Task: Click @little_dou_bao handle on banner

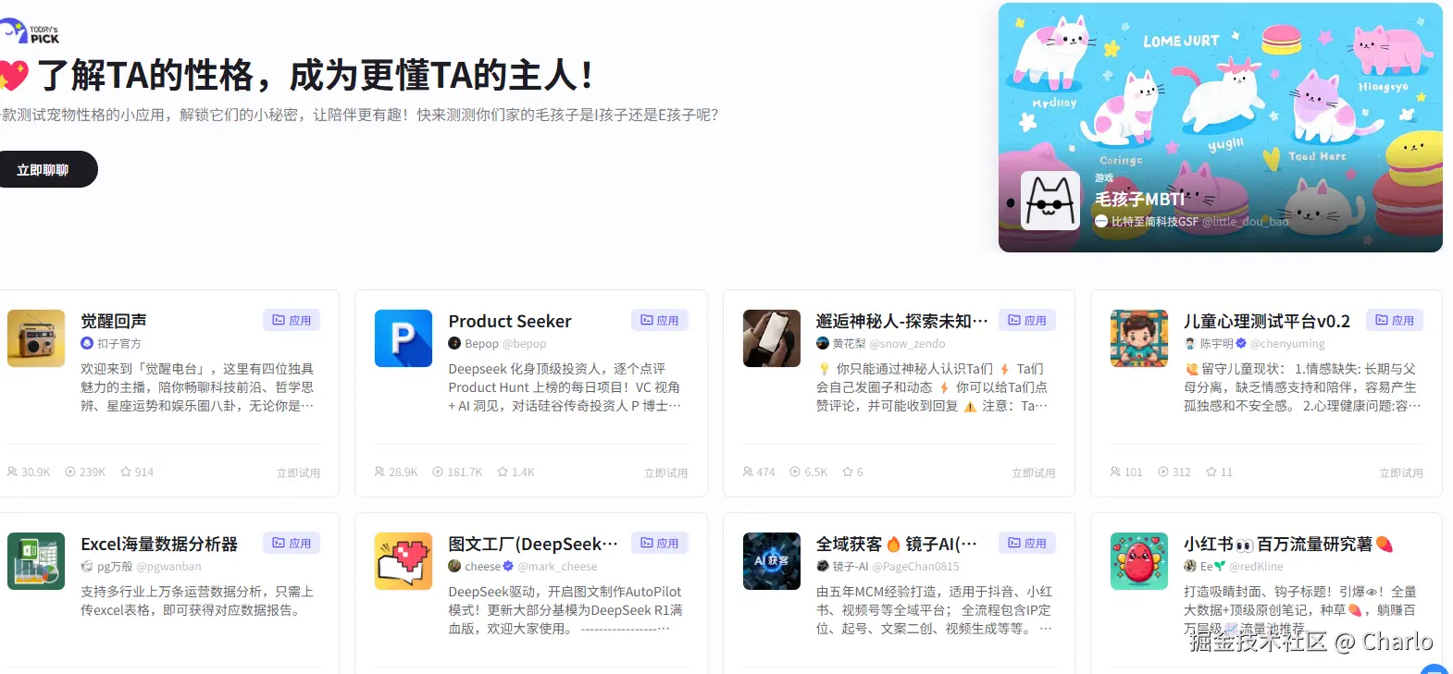Action: click(1245, 222)
